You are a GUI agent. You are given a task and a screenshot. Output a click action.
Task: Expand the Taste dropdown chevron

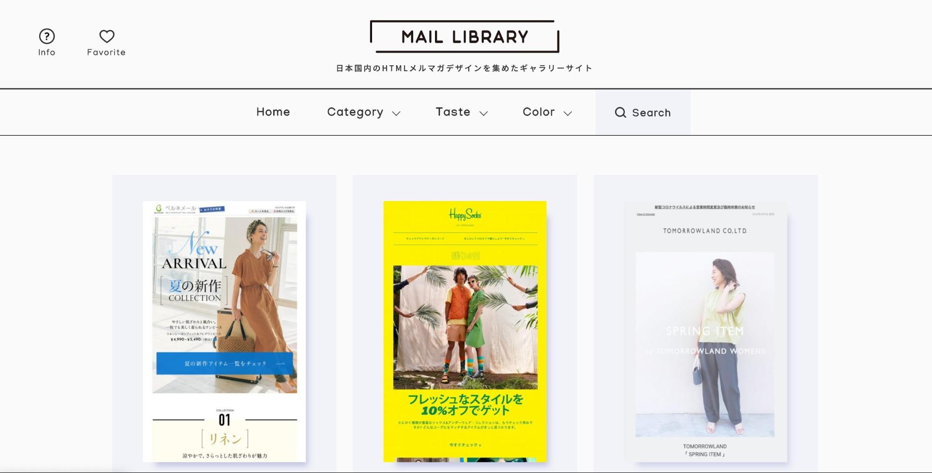pos(483,113)
